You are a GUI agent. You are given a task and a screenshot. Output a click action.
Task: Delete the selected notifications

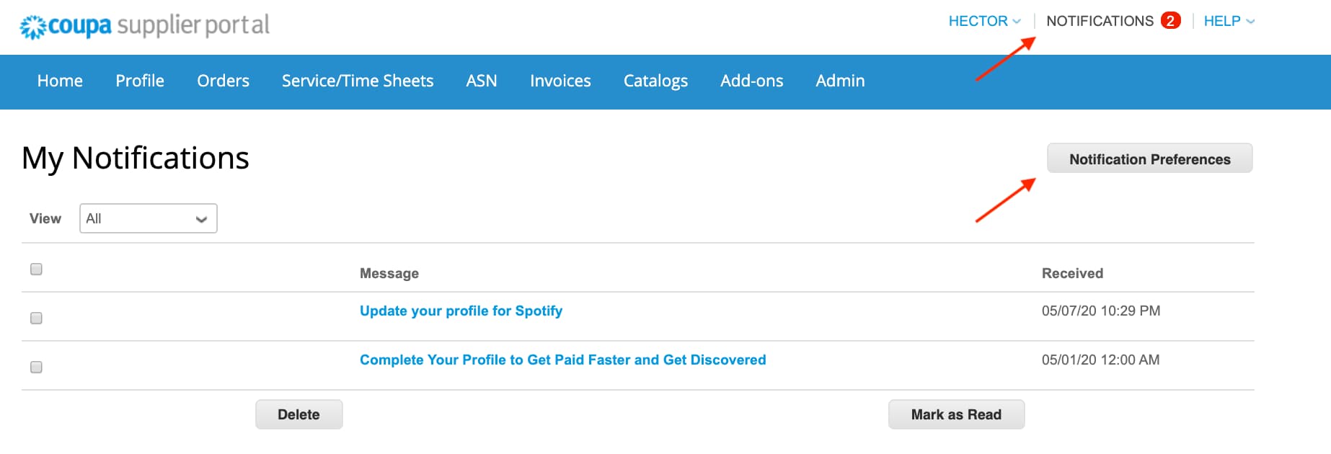[x=299, y=414]
